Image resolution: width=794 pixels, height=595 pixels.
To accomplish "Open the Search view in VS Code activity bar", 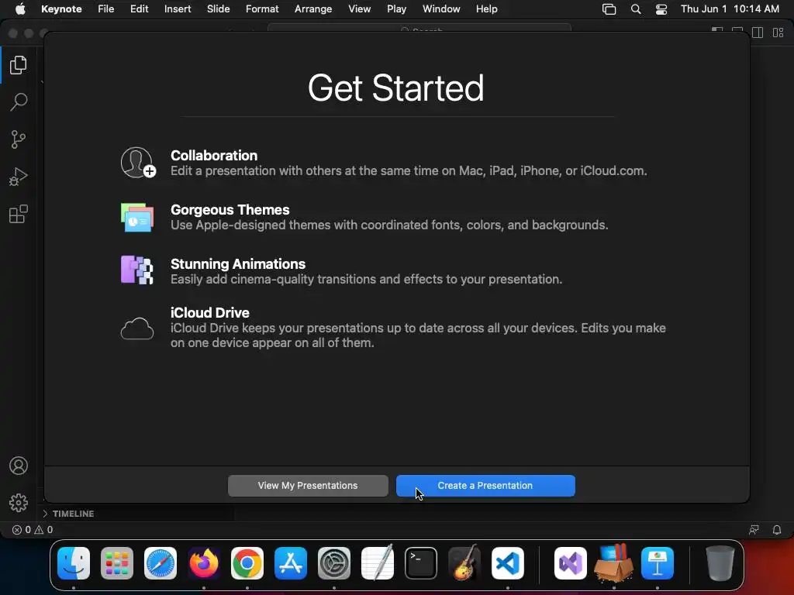I will pos(19,101).
